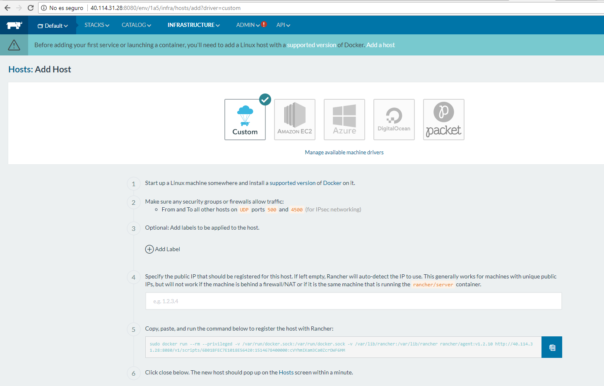
Task: Open the CATALOG menu
Action: (x=136, y=25)
